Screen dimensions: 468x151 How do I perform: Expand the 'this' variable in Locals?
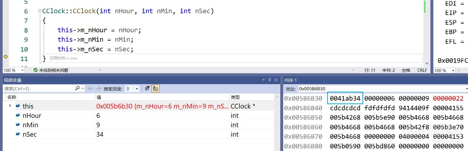(10, 106)
